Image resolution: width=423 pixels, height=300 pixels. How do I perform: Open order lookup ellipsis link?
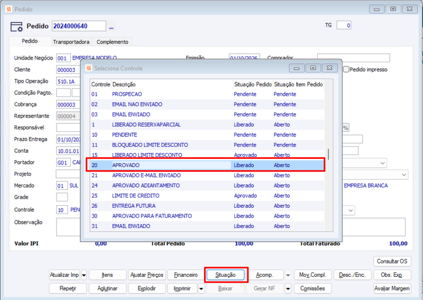click(111, 27)
